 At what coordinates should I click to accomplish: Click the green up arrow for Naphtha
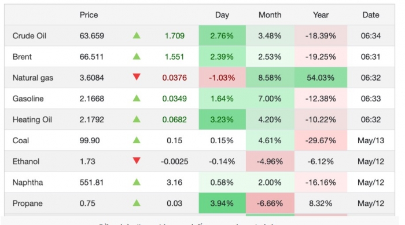tap(137, 182)
